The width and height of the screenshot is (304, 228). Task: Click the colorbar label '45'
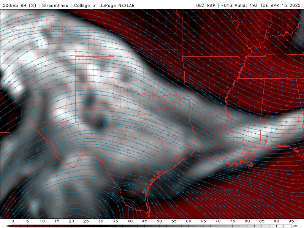[145, 221]
